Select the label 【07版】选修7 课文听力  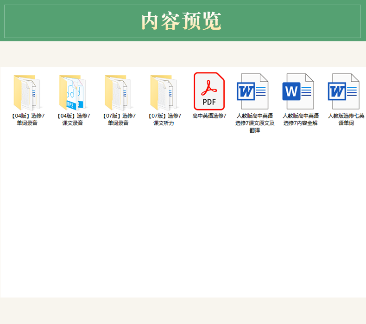(164, 119)
